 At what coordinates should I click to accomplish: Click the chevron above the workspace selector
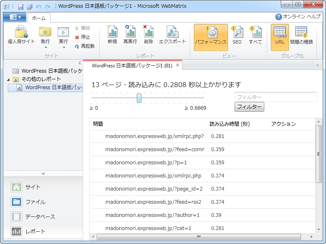pyautogui.click(x=43, y=174)
